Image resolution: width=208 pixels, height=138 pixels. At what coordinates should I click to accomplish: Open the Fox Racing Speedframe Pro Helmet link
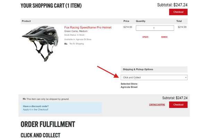click(88, 28)
